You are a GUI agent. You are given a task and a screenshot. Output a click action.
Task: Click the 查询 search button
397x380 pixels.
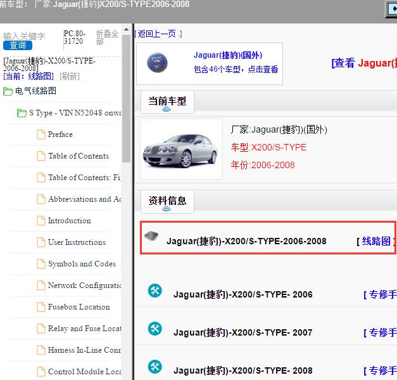[18, 46]
